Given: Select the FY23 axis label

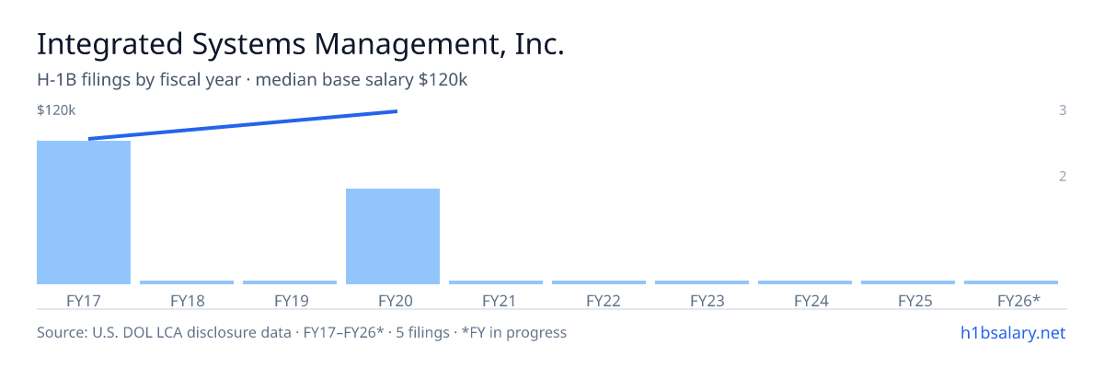Looking at the screenshot, I should click(702, 300).
